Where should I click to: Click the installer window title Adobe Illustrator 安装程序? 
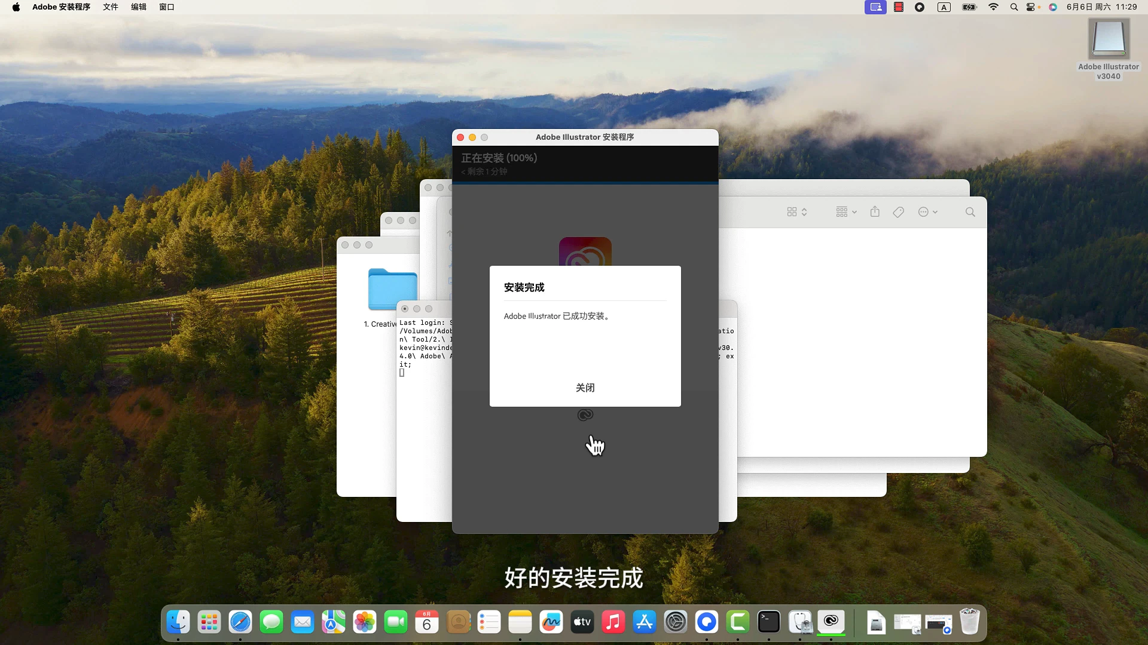pos(585,137)
